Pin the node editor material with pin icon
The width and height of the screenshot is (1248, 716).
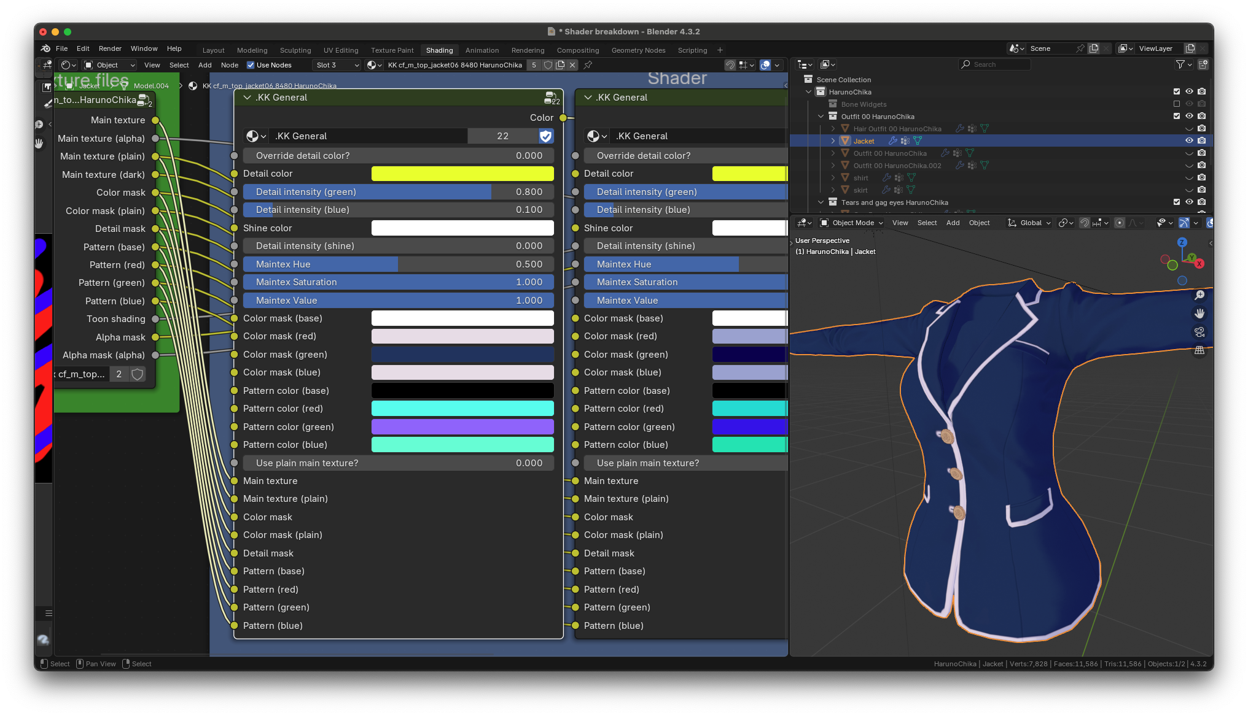tap(588, 65)
